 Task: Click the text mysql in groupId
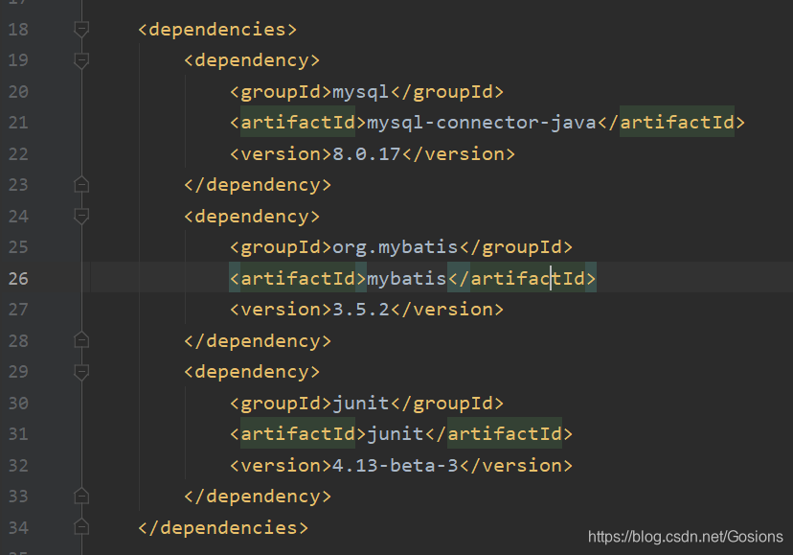click(x=361, y=92)
